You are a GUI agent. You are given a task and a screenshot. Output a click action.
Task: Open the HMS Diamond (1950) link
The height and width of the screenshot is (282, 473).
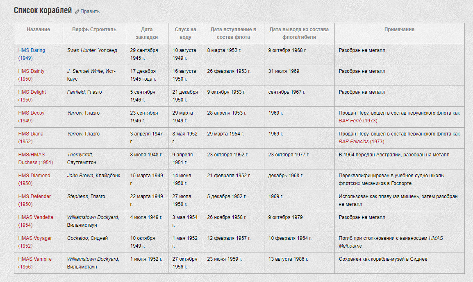pyautogui.click(x=34, y=179)
